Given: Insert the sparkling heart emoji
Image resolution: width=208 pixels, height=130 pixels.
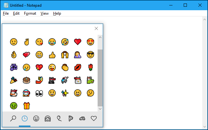Looking at the screenshot, I should tap(39, 67).
